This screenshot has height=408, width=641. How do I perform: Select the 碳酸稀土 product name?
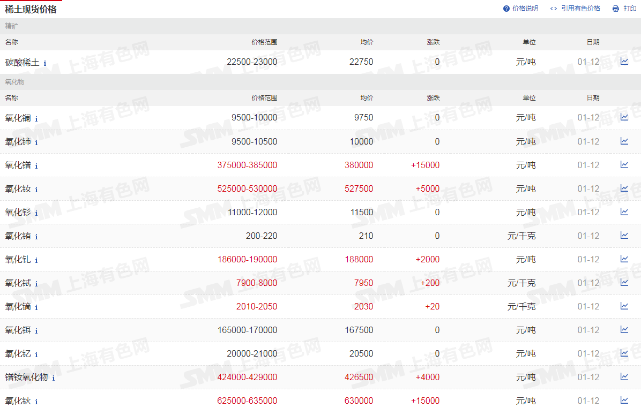[22, 62]
